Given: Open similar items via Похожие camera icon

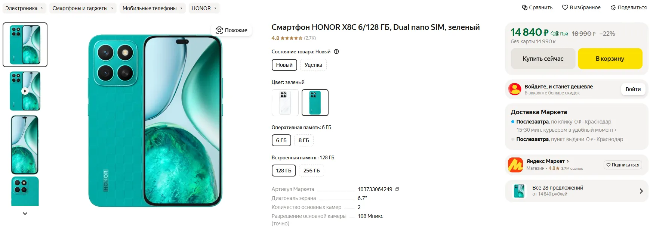Looking at the screenshot, I should point(219,30).
